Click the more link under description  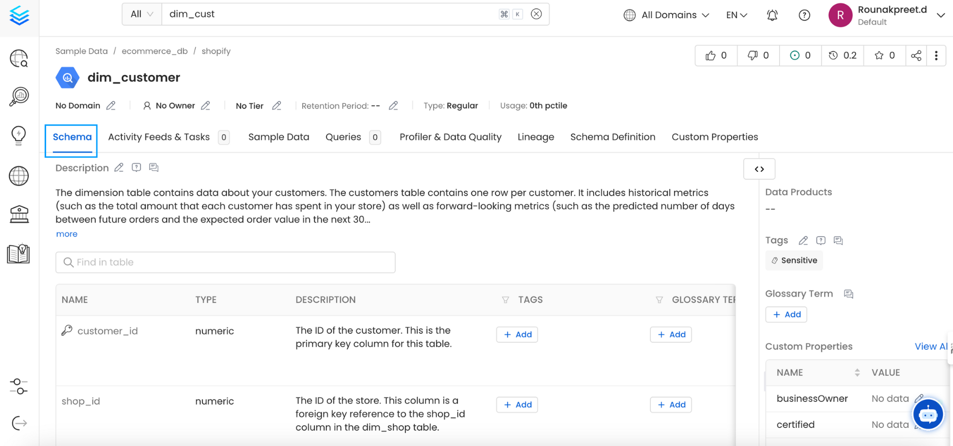click(x=66, y=234)
